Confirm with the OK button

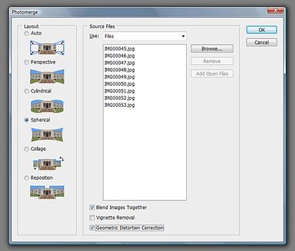pyautogui.click(x=262, y=30)
